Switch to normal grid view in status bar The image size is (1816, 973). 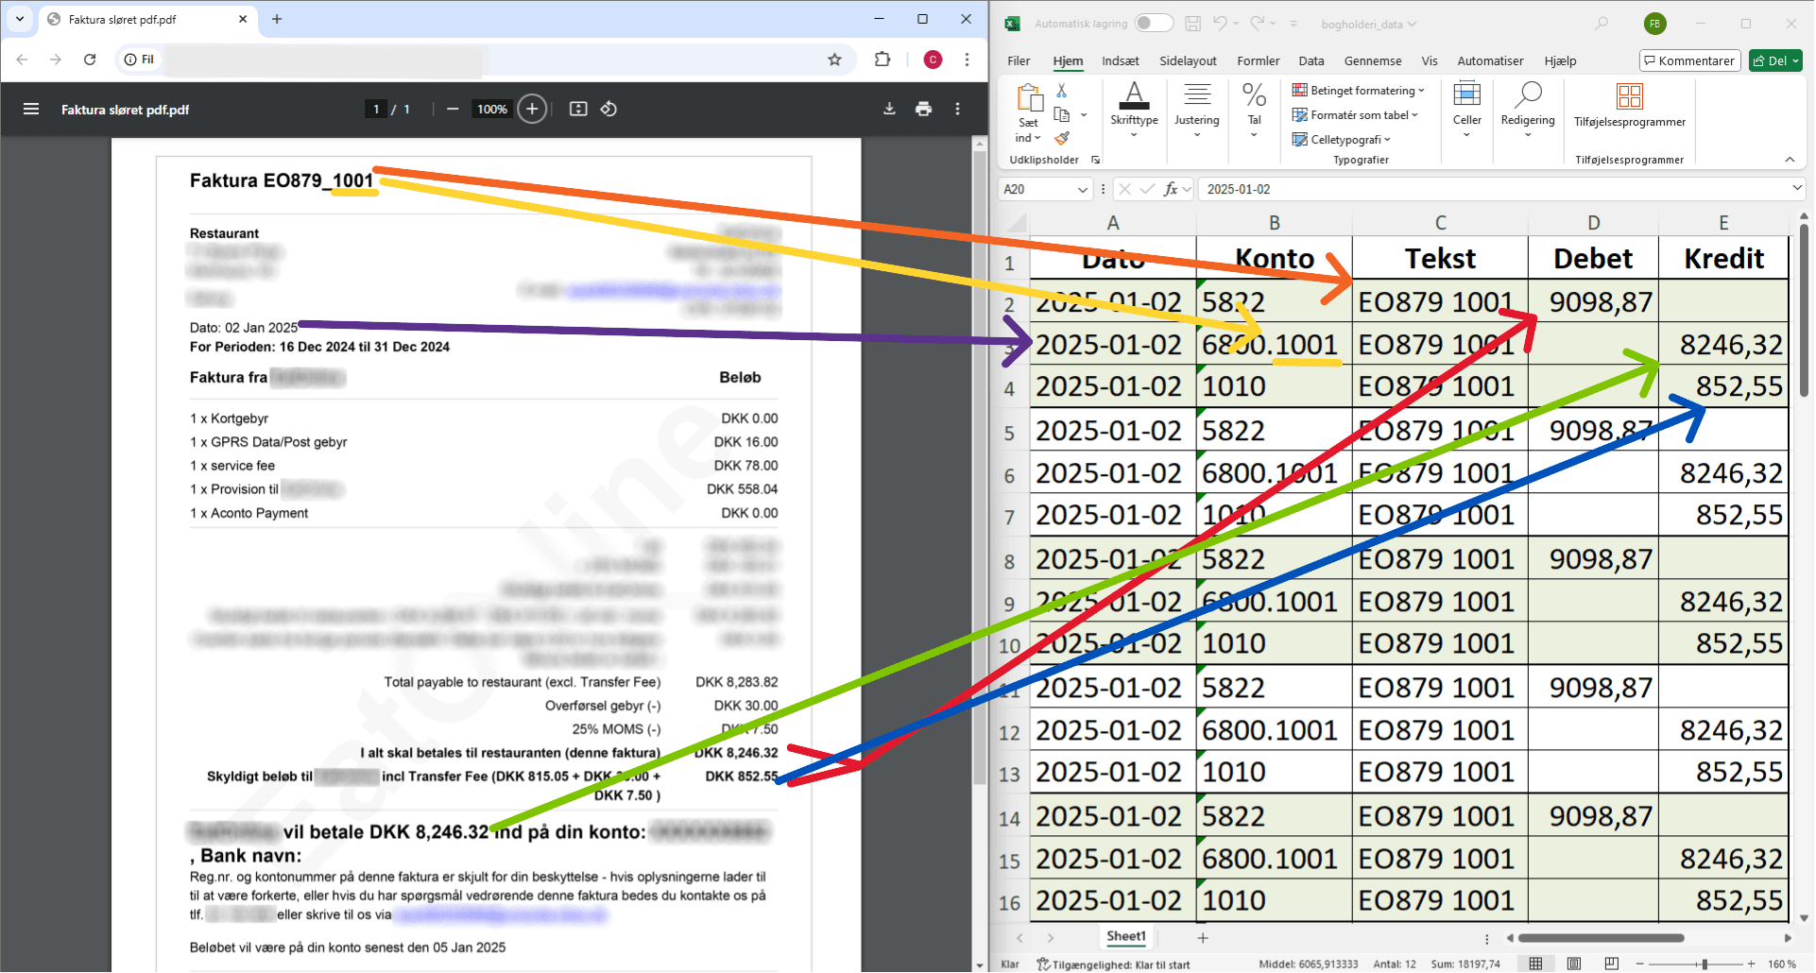pos(1536,964)
